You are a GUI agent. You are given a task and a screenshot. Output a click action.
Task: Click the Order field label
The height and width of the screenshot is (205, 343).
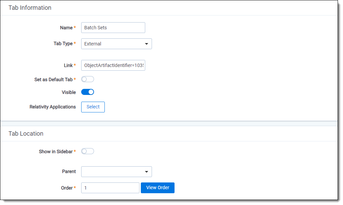67,188
